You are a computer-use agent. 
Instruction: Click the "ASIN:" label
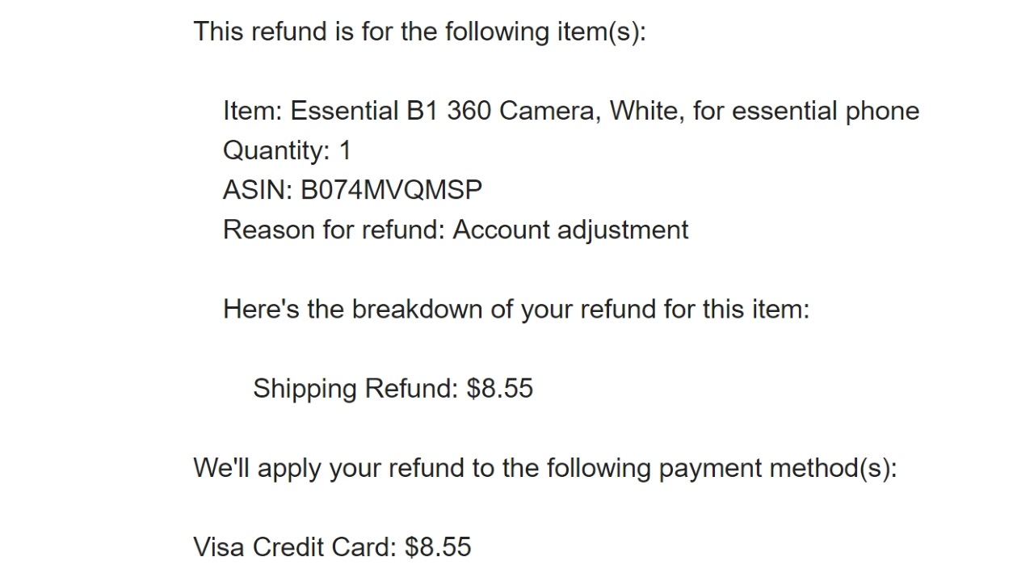258,190
